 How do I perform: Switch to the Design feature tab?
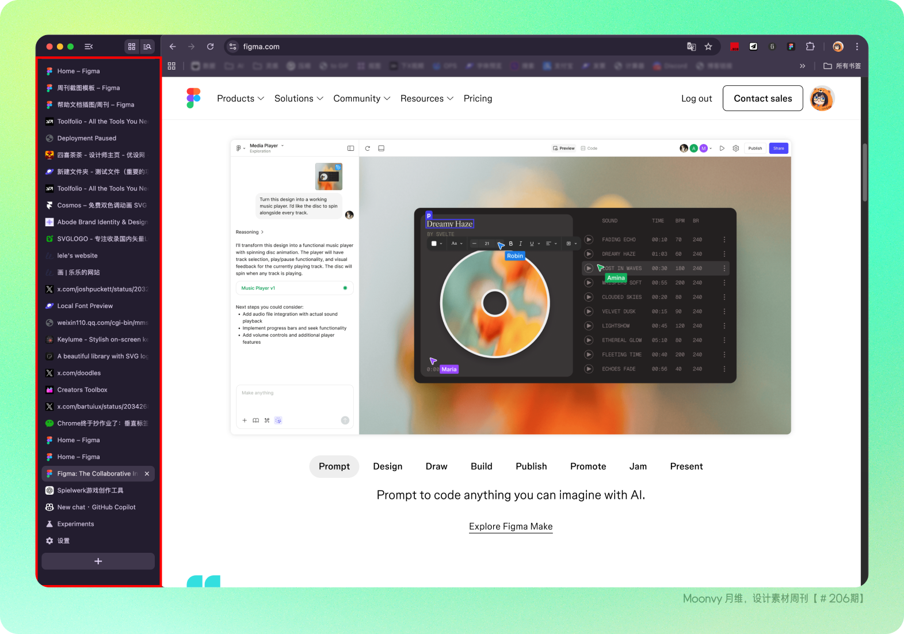tap(387, 466)
